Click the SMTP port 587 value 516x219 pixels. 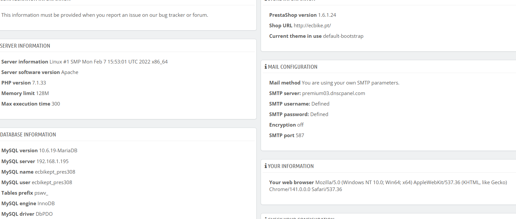click(x=300, y=135)
